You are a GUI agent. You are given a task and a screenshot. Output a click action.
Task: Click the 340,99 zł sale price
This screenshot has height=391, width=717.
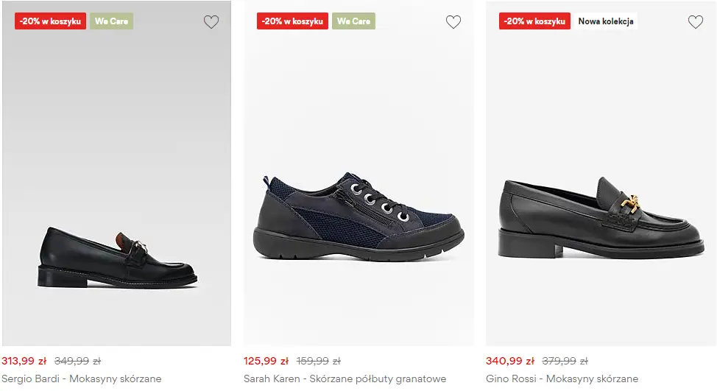(x=509, y=361)
